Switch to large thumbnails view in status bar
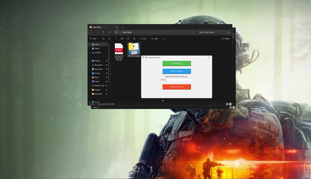The height and width of the screenshot is (179, 311). click(230, 104)
